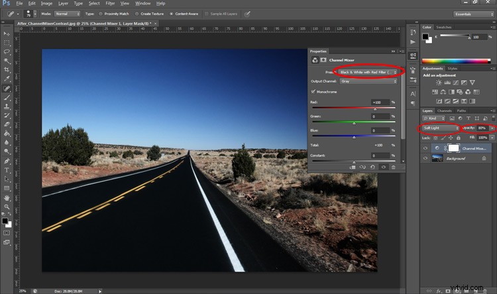Click the color spectrum ramp

(x=456, y=61)
